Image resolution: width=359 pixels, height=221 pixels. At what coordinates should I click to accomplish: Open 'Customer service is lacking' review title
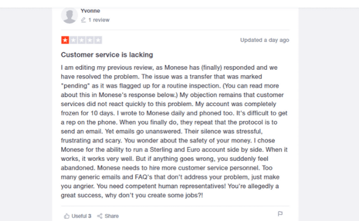[x=107, y=55]
